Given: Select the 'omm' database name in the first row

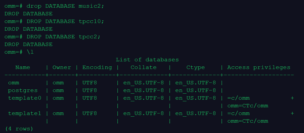Looking at the screenshot, I should 14,83.
